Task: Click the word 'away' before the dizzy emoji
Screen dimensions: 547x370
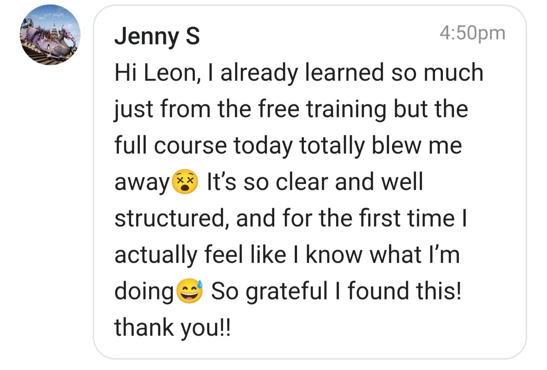Action: [142, 183]
